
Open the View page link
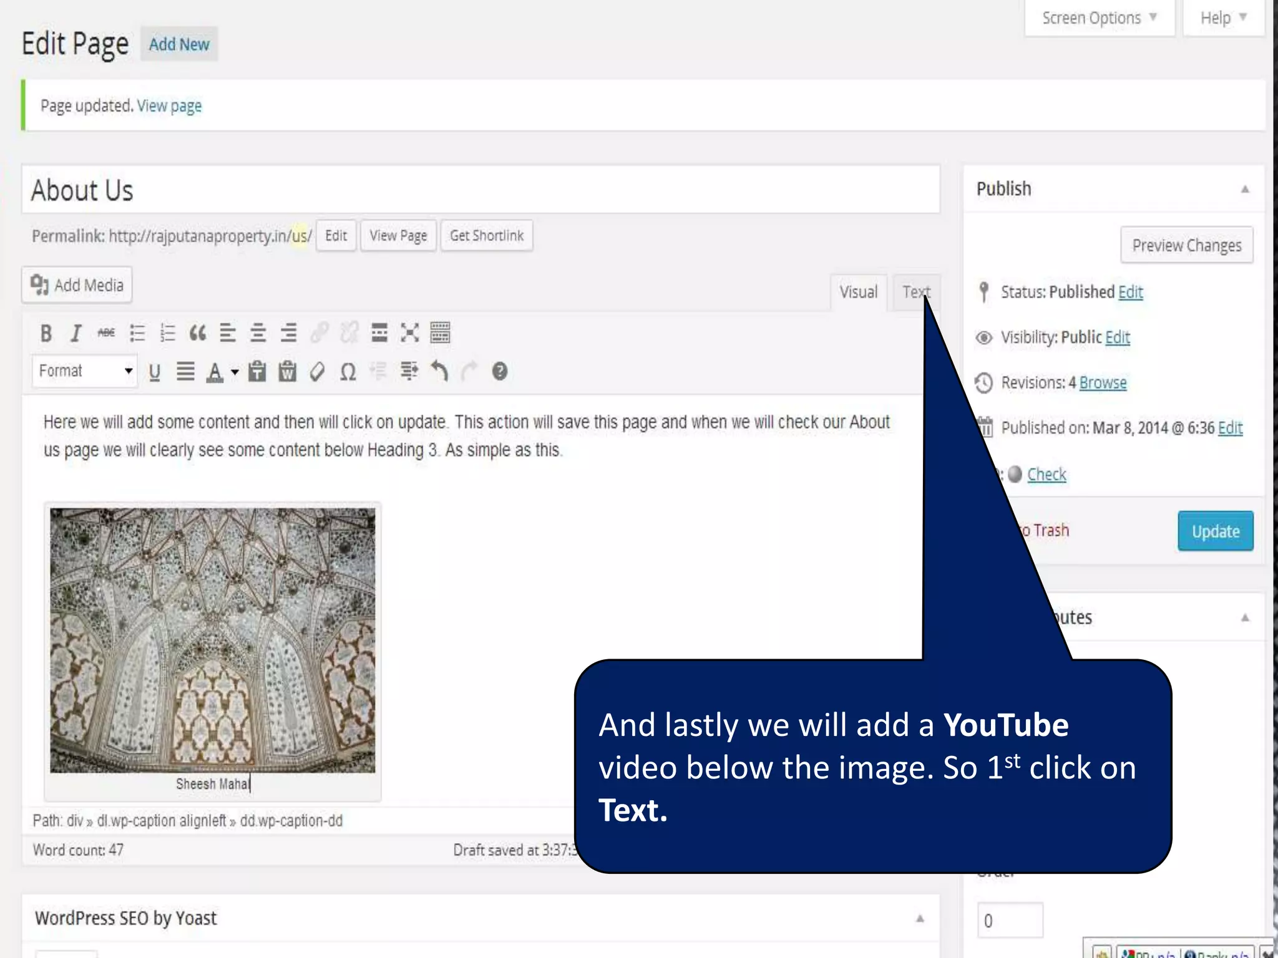pyautogui.click(x=169, y=106)
